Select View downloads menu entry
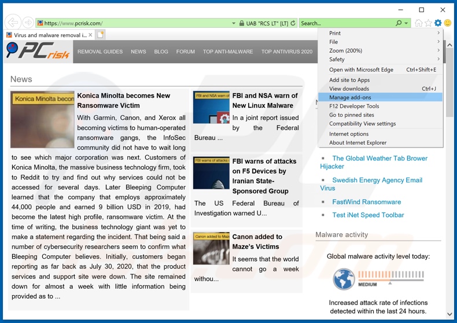 tap(380, 89)
